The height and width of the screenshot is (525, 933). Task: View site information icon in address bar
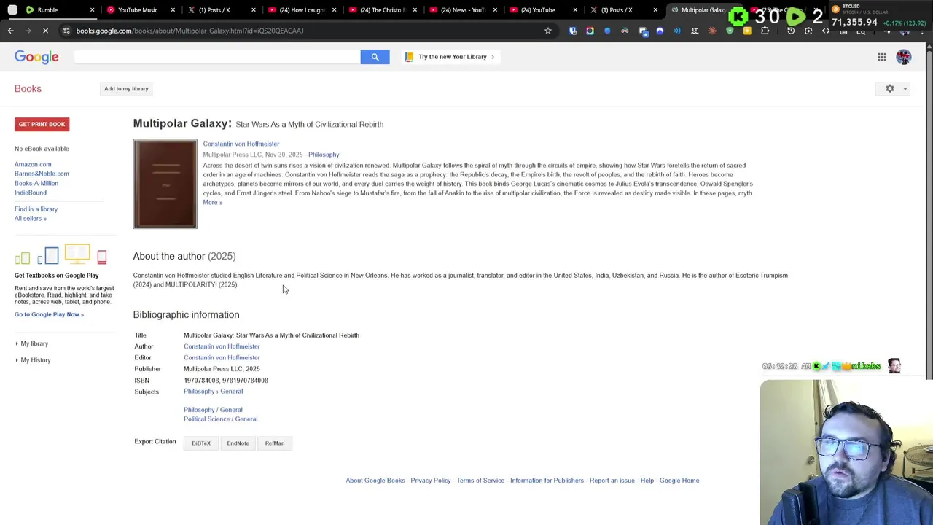[66, 31]
